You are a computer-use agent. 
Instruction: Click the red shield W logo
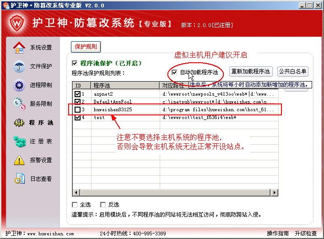click(x=16, y=23)
